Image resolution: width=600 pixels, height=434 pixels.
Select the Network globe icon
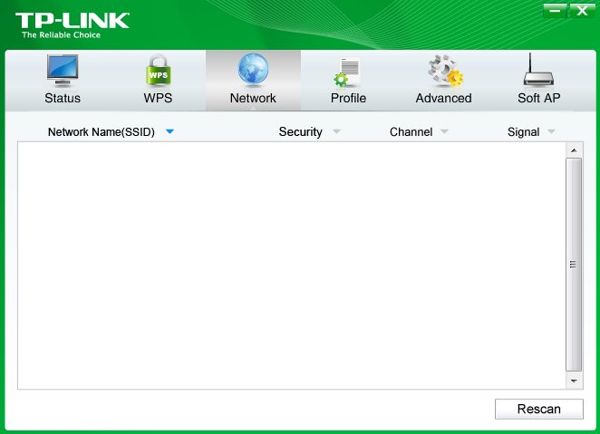point(253,70)
